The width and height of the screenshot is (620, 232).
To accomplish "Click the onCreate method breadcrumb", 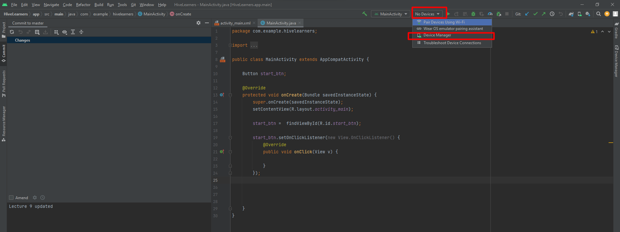I will click(x=180, y=14).
